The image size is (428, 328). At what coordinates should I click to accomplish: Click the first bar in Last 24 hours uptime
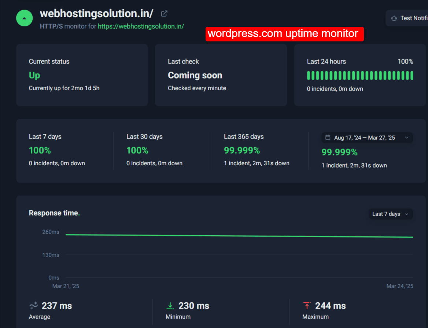[x=309, y=75]
